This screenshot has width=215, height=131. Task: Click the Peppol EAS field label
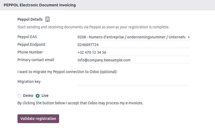pos(27,37)
